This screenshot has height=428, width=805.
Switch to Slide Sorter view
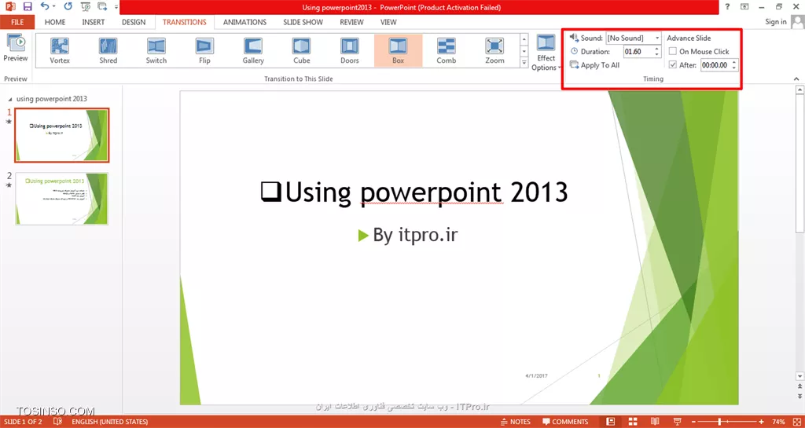pyautogui.click(x=633, y=422)
